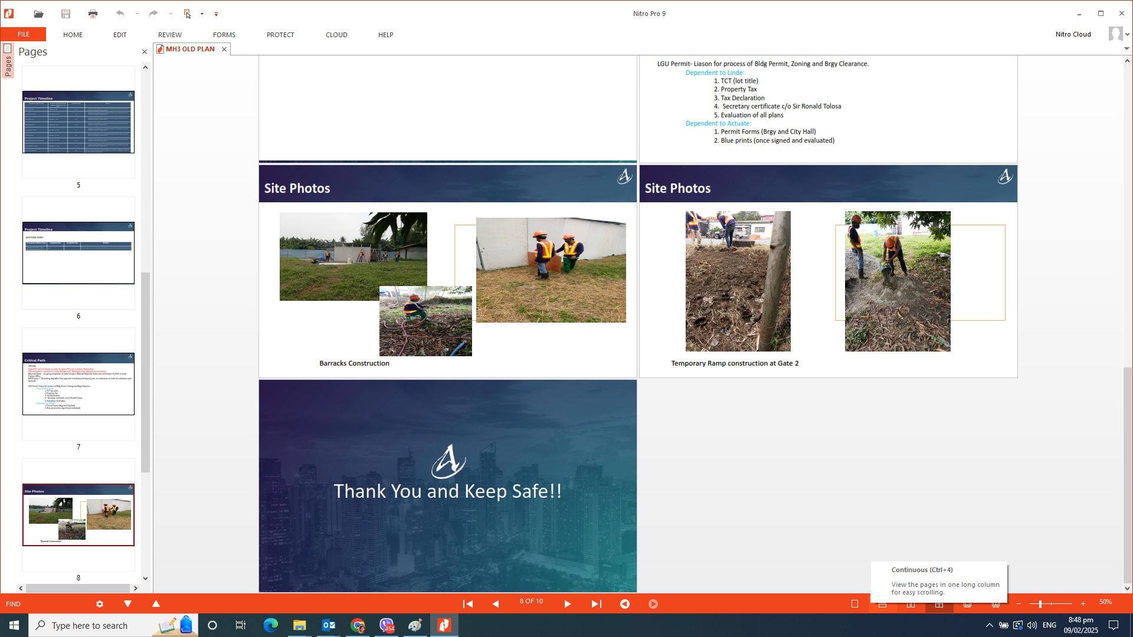
Task: Expand Customize Quick Access Toolbar menu
Action: coord(216,14)
